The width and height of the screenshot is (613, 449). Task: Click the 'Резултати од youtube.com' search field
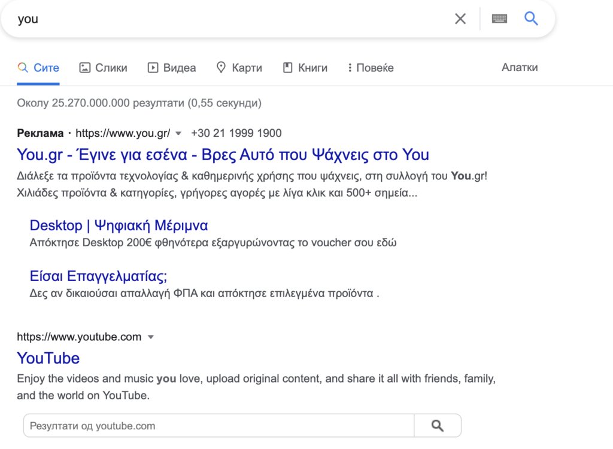(219, 426)
